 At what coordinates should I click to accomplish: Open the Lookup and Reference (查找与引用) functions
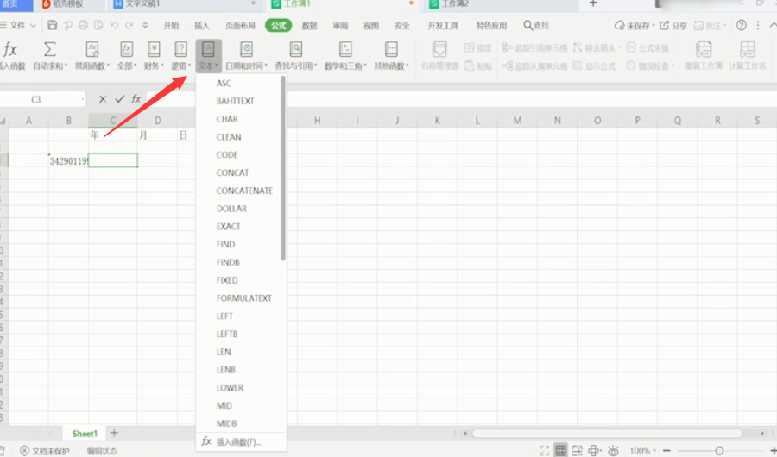coord(296,55)
